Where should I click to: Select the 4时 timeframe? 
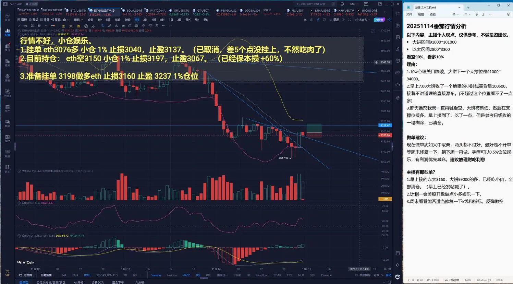point(154,20)
